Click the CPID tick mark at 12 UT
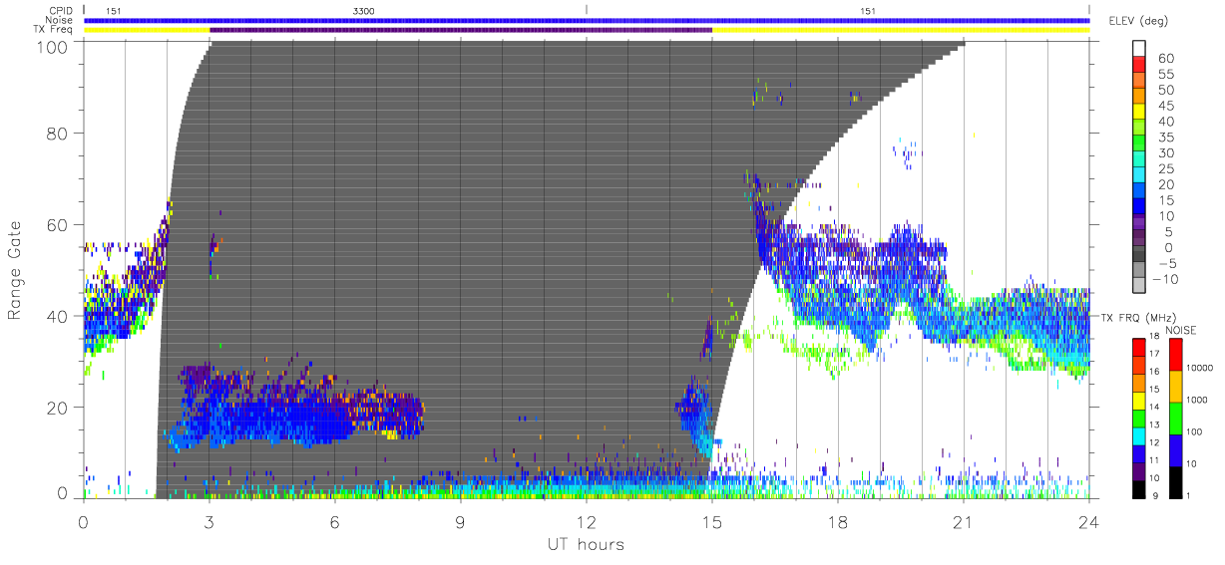The image size is (1225, 565). 587,10
